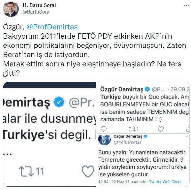
Task: Expand the chevron on bottom-right tweet
Action: coord(187,136)
